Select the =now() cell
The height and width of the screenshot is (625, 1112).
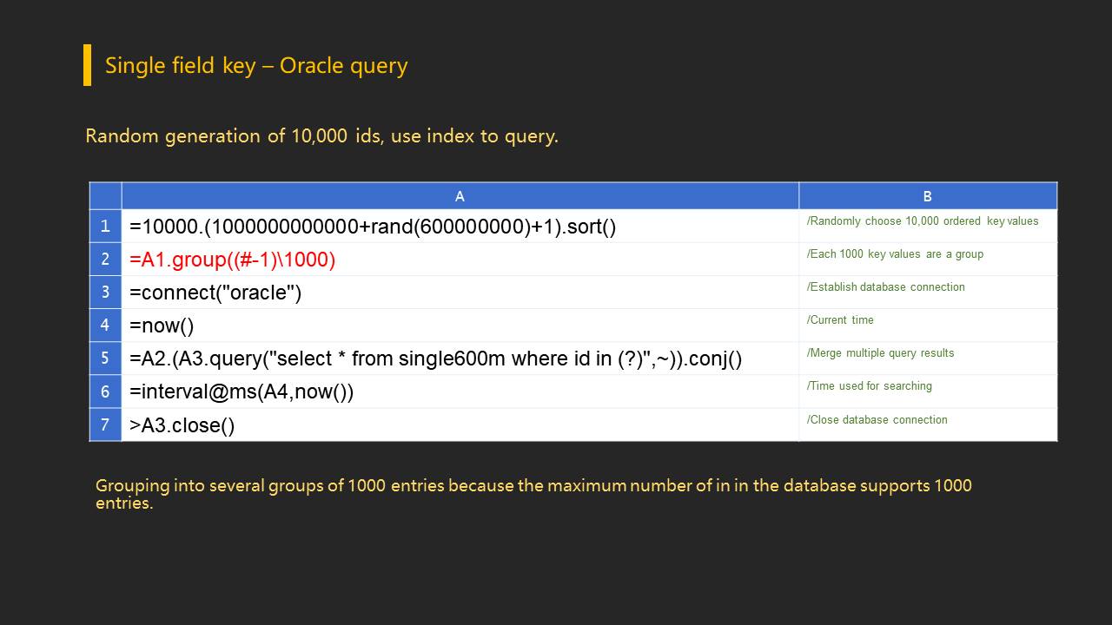click(x=162, y=326)
